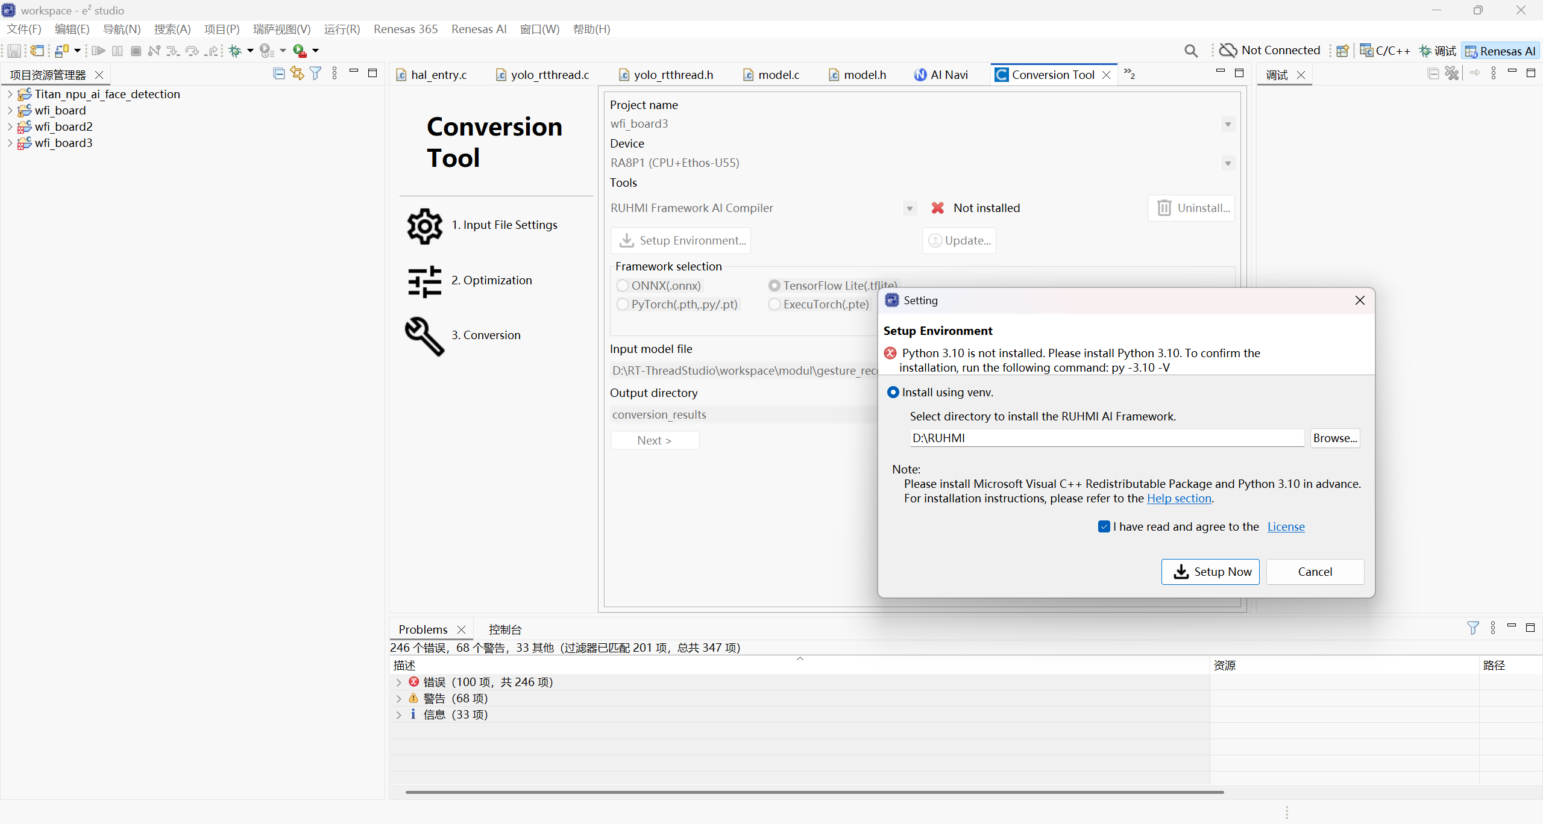
Task: Click the Not Connected cloud icon
Action: click(1228, 51)
